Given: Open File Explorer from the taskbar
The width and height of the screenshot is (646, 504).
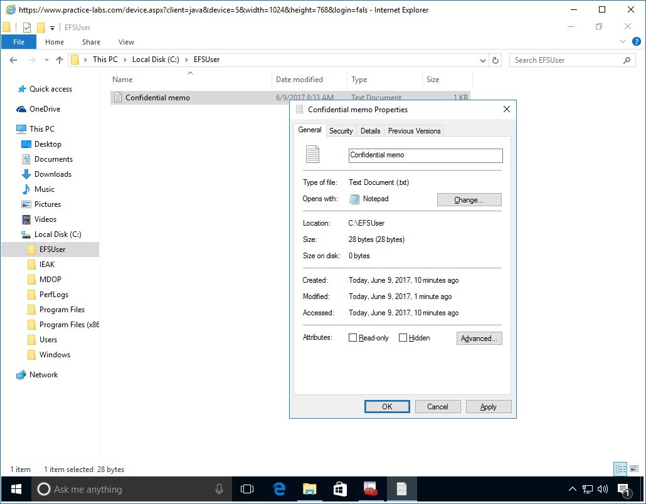Looking at the screenshot, I should pos(309,490).
